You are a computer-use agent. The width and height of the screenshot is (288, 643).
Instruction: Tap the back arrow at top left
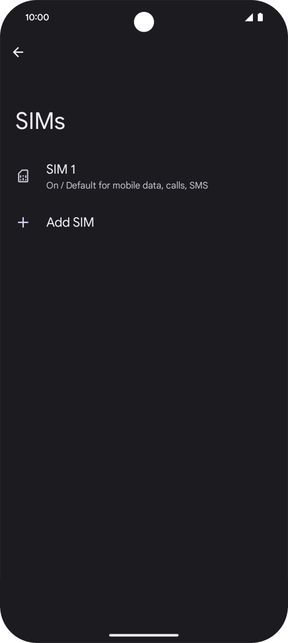click(x=18, y=52)
